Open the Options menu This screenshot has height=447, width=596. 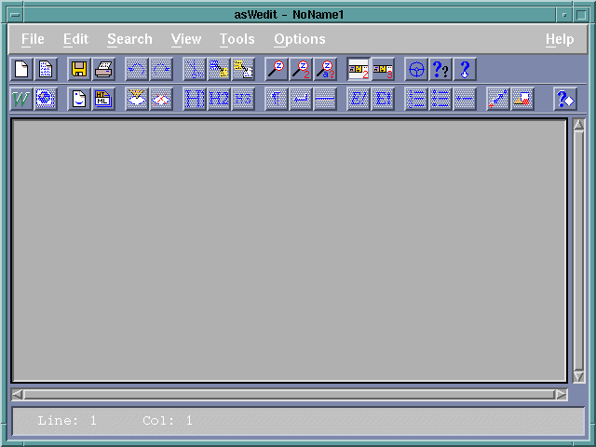tap(299, 39)
